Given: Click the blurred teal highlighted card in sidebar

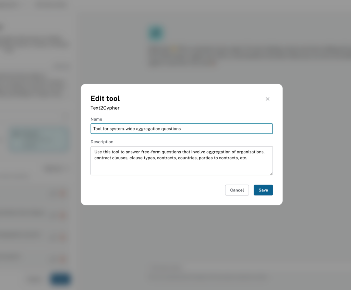Looking at the screenshot, I should [39, 140].
